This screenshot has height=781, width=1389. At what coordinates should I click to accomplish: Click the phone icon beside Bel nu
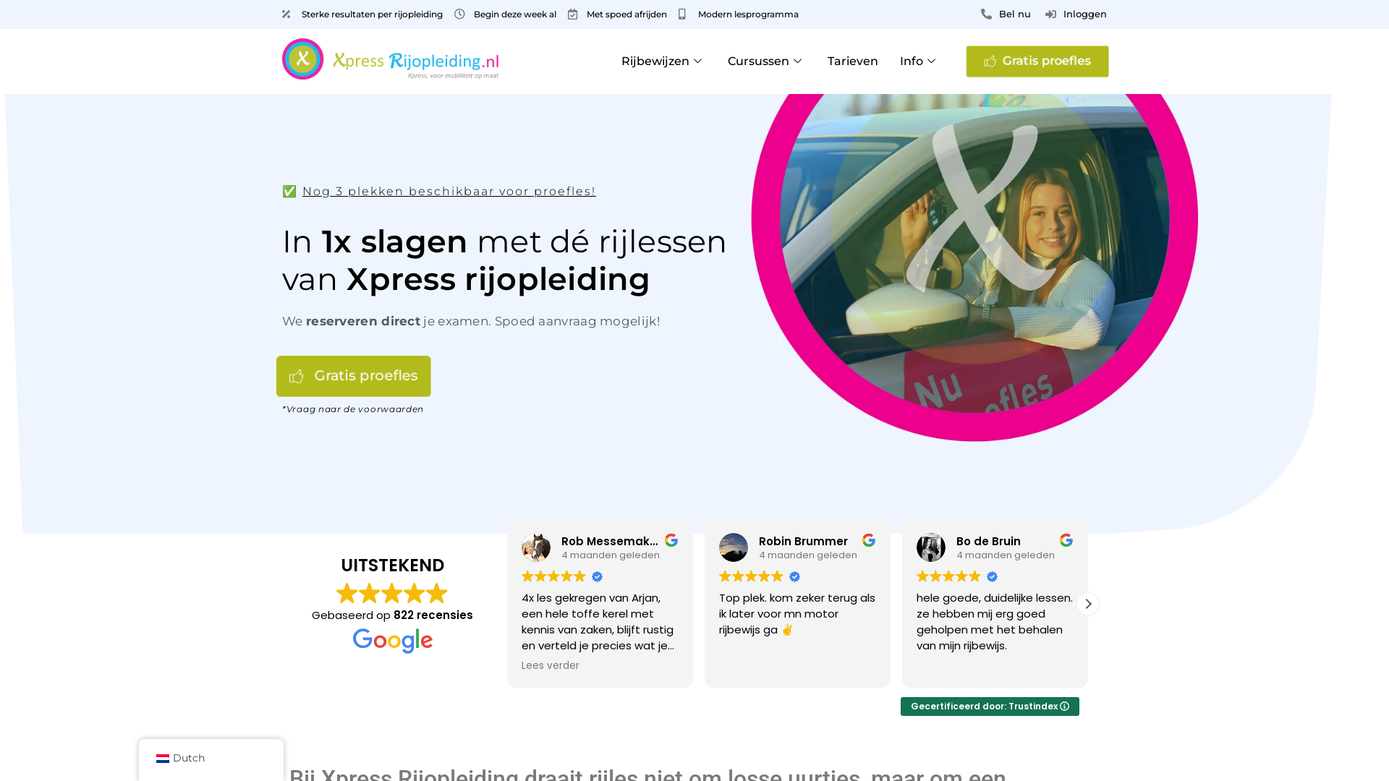pyautogui.click(x=986, y=14)
